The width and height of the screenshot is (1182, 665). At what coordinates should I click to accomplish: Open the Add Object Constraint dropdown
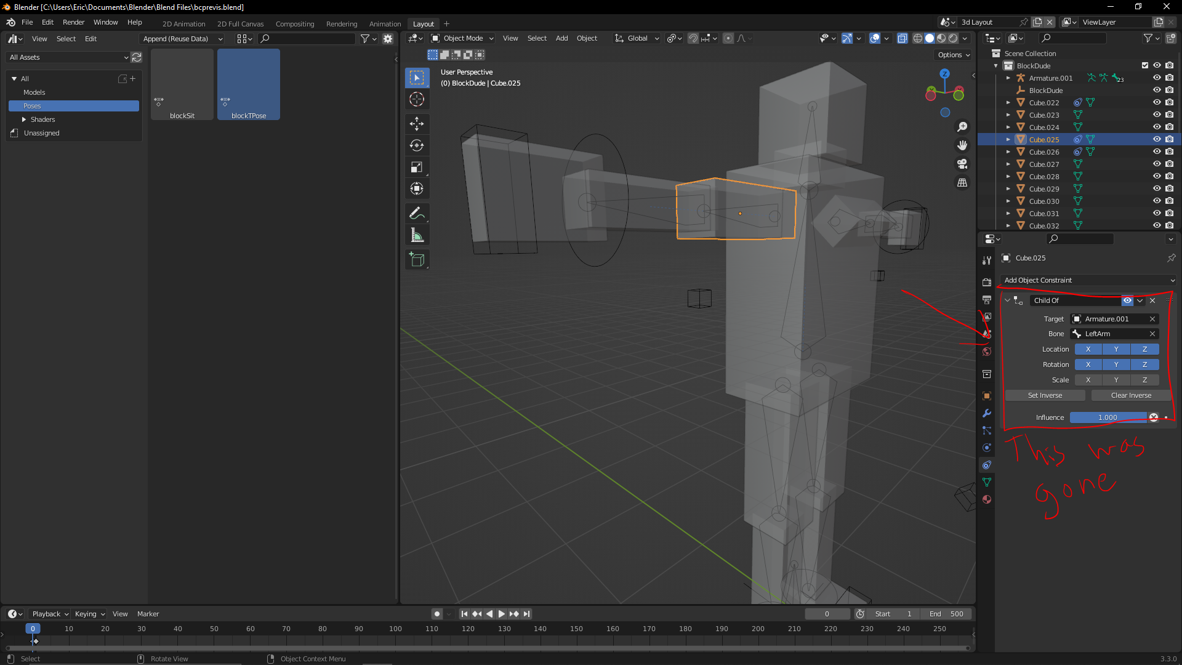1088,280
